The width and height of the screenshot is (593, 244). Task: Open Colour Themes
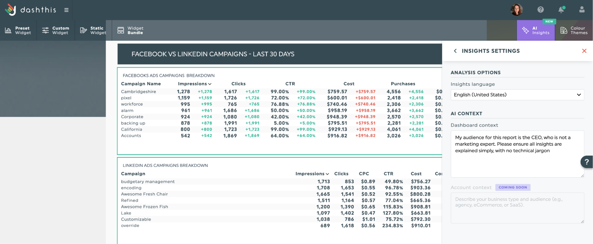[574, 30]
